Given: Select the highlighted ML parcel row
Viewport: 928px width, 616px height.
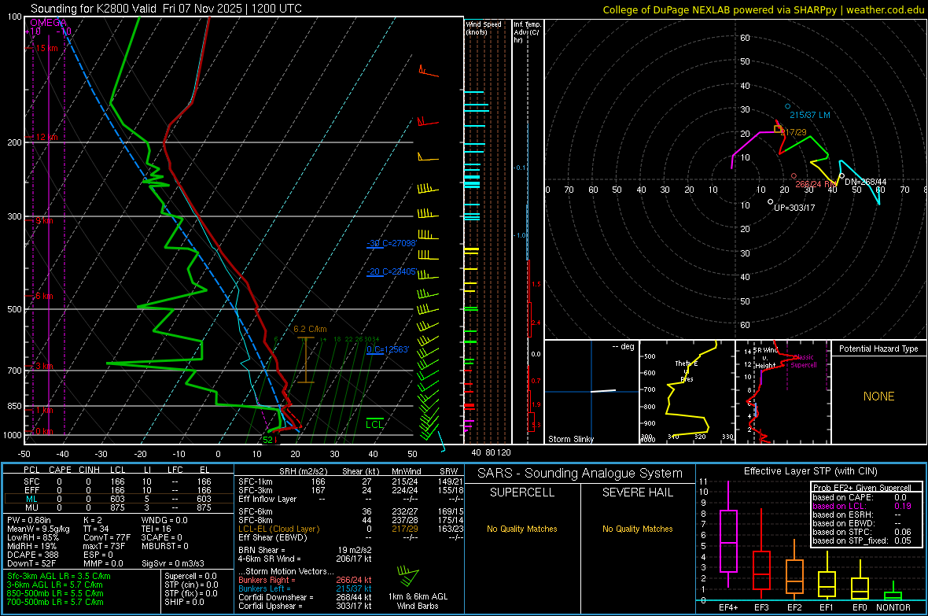Looking at the screenshot, I should [118, 499].
